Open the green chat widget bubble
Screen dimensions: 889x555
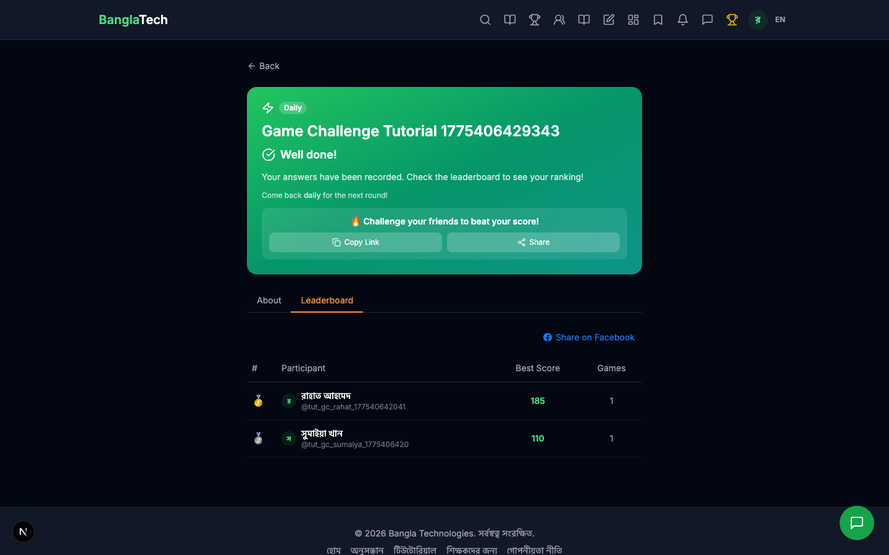[x=857, y=523]
